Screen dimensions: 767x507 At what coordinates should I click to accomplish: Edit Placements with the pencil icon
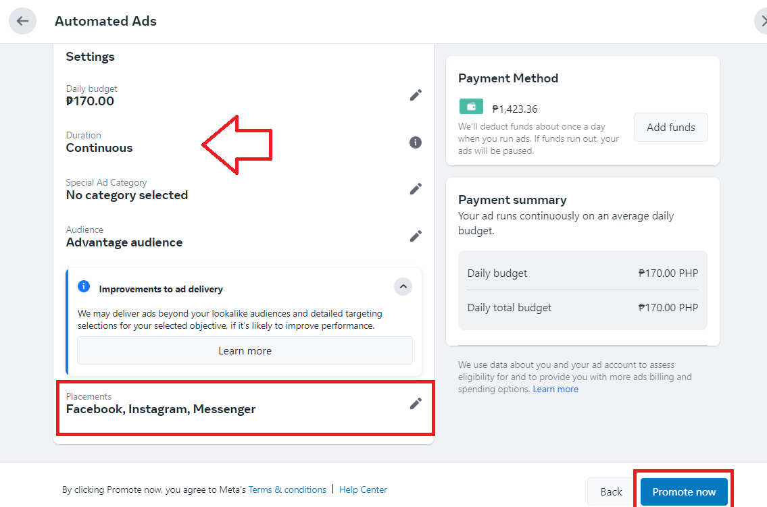[x=416, y=404]
